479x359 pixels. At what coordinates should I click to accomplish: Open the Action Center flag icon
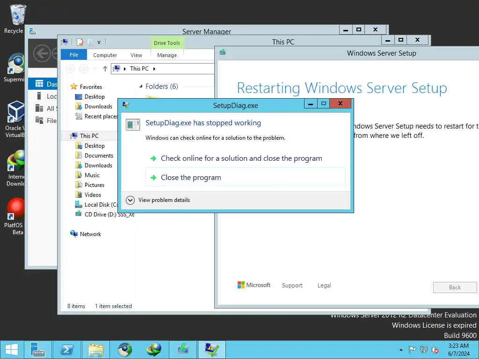[x=412, y=350]
